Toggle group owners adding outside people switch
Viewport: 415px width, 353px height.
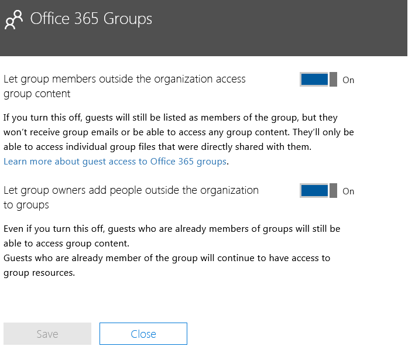318,190
